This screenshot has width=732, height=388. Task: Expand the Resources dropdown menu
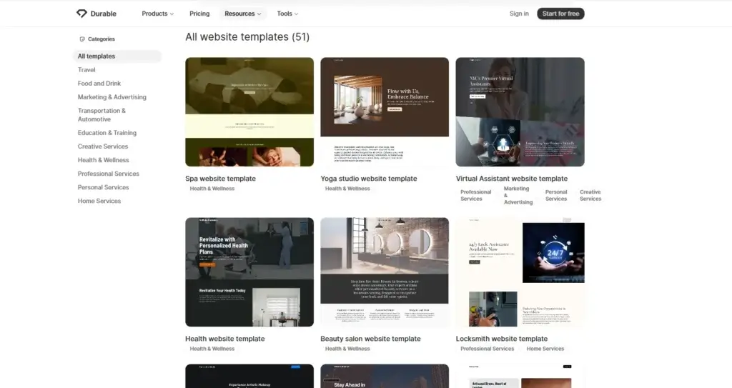tap(243, 14)
